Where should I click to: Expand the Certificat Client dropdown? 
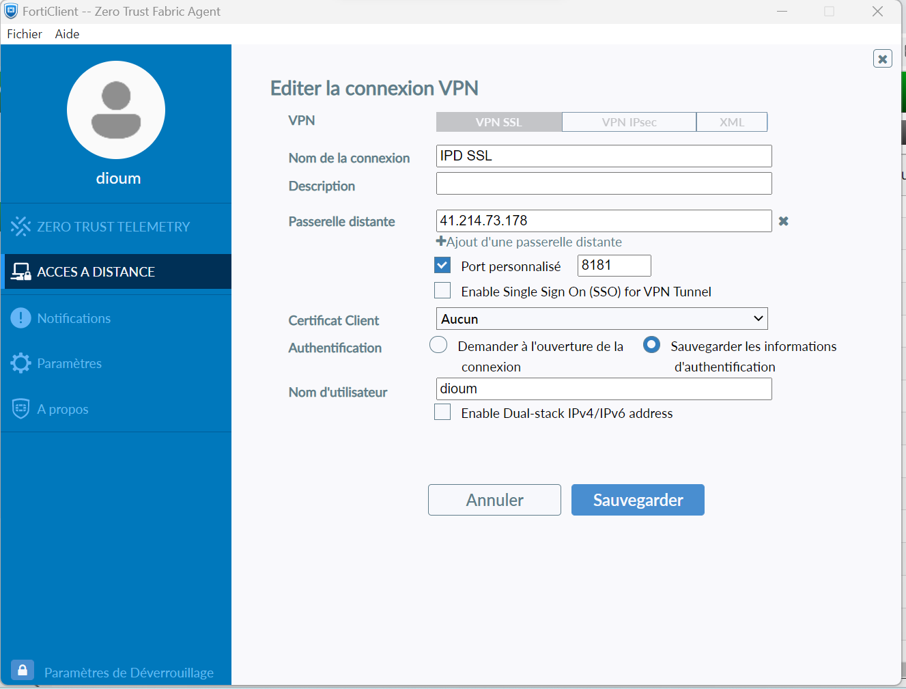pos(601,319)
